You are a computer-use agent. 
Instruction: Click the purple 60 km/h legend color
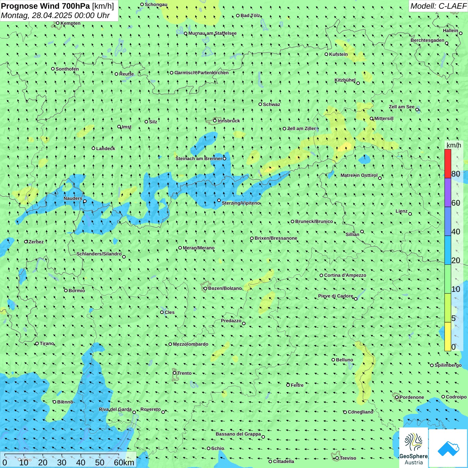448,193
